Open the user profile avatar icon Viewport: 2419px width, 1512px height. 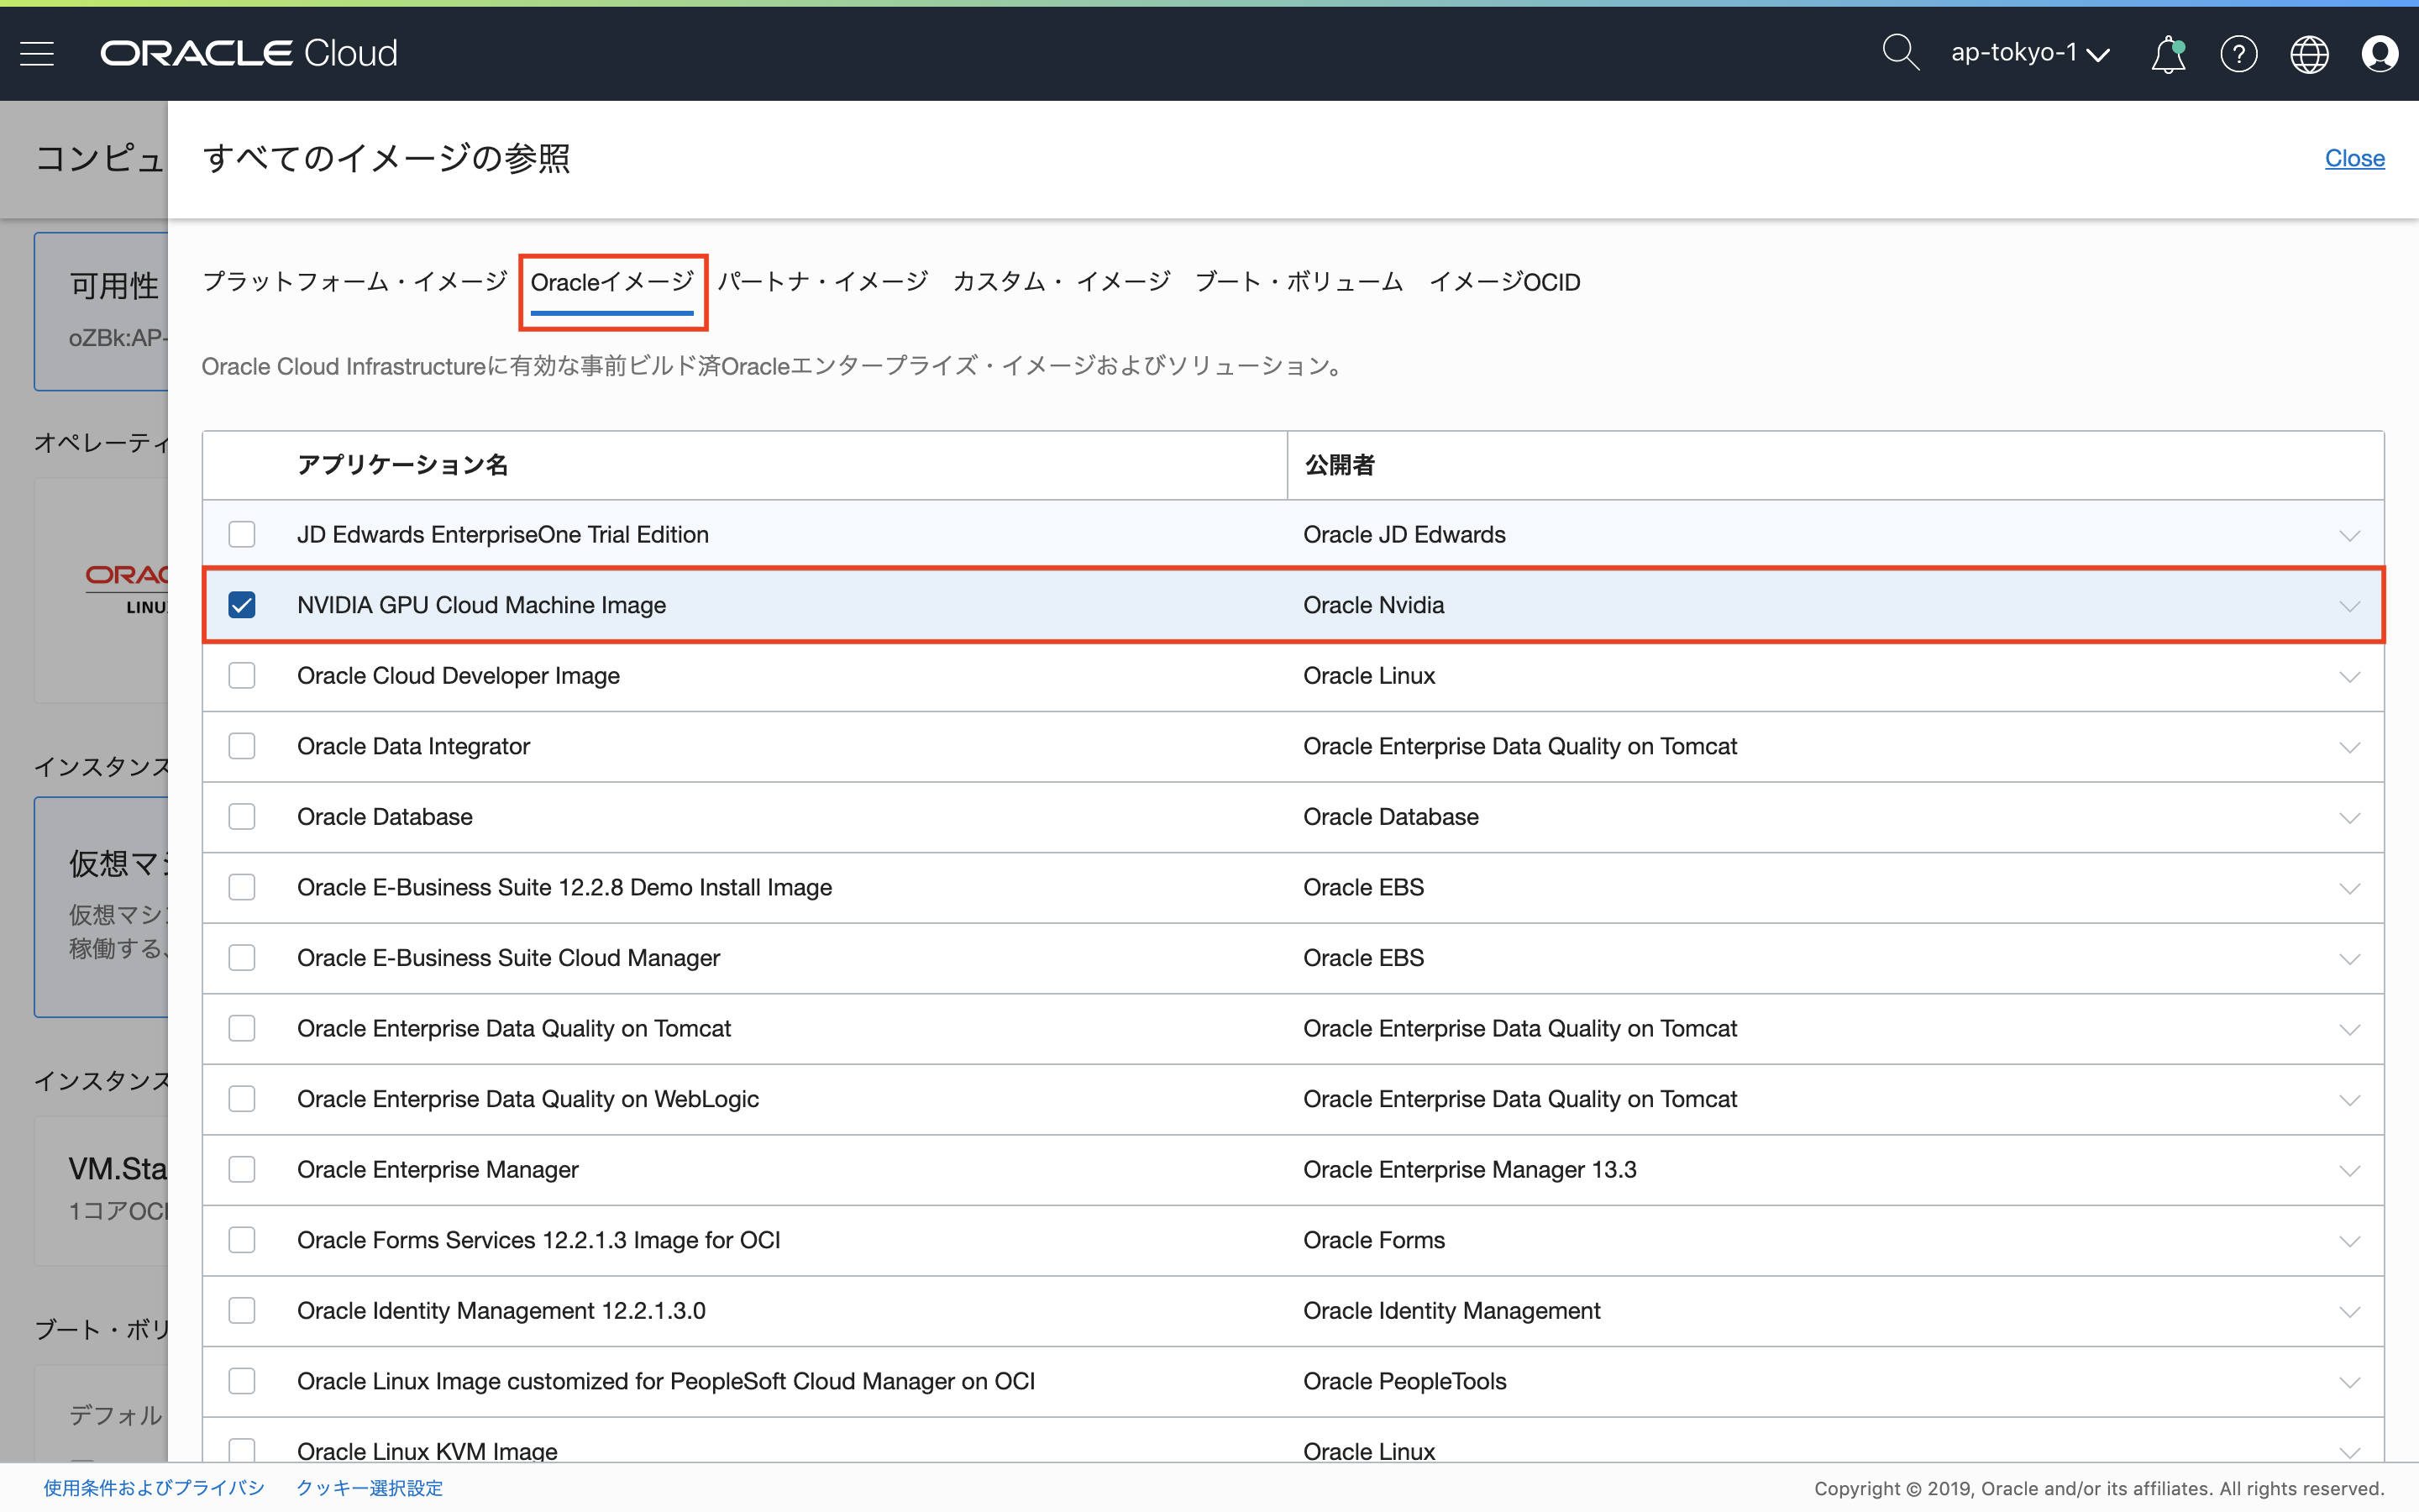pyautogui.click(x=2379, y=54)
